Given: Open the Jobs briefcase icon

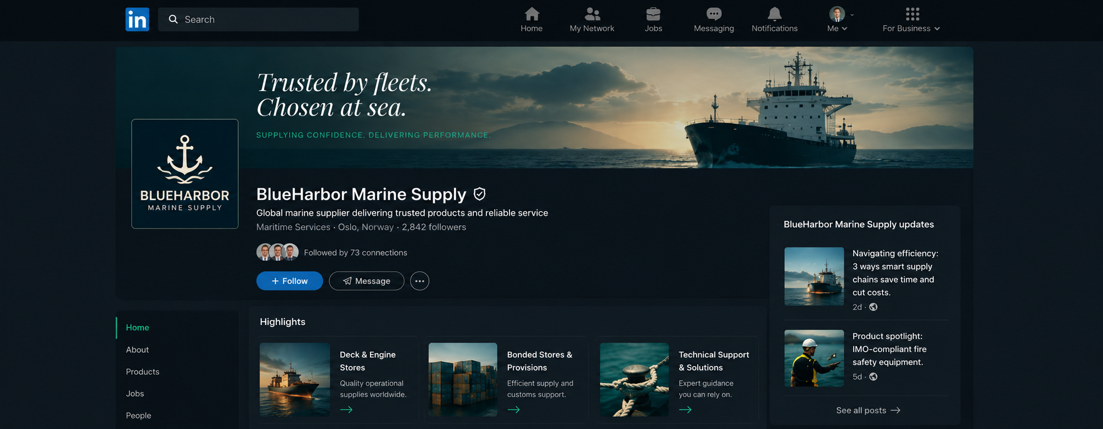Looking at the screenshot, I should pyautogui.click(x=653, y=14).
